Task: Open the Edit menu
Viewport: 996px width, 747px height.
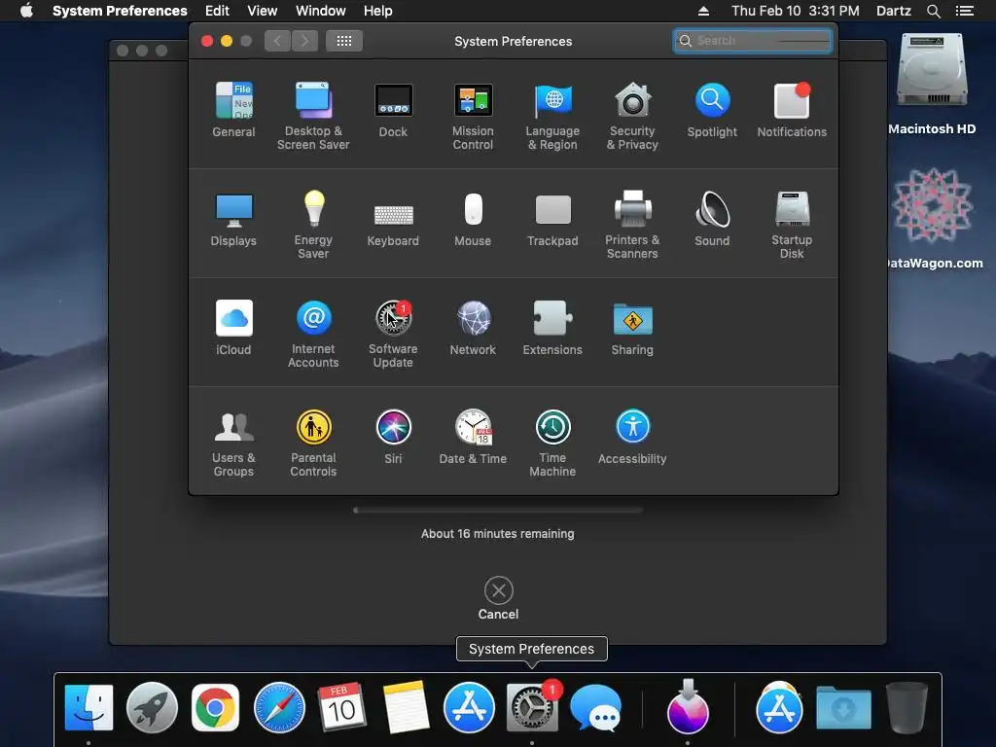Action: pos(217,11)
